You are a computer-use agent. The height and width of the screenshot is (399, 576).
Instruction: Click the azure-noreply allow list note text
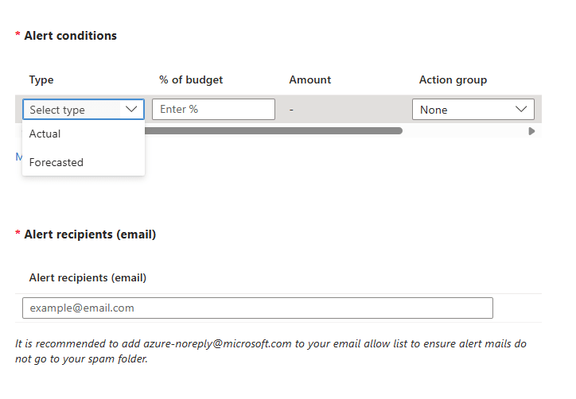pyautogui.click(x=270, y=351)
